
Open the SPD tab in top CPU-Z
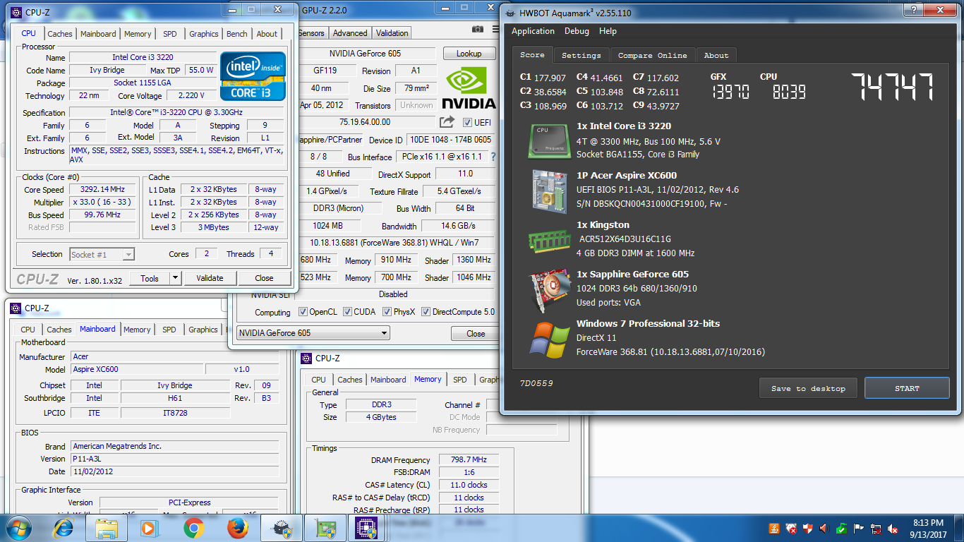pos(170,34)
